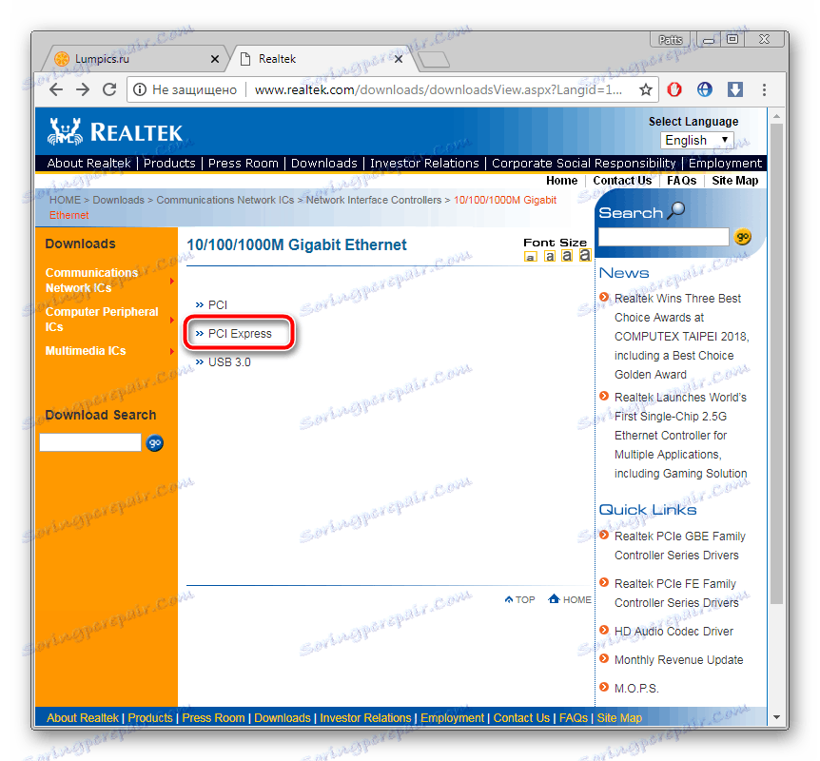Open the M.O.P.S. quick link
Viewport: 820px width, 761px height.
[x=636, y=689]
